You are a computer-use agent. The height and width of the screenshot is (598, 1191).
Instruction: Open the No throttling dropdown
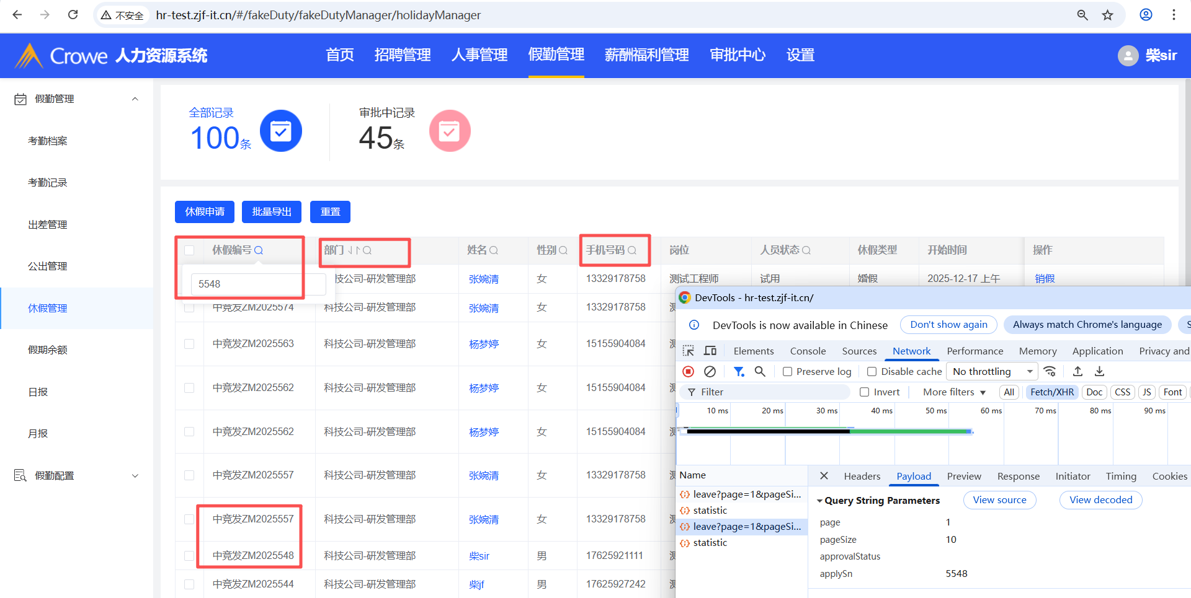tap(993, 371)
